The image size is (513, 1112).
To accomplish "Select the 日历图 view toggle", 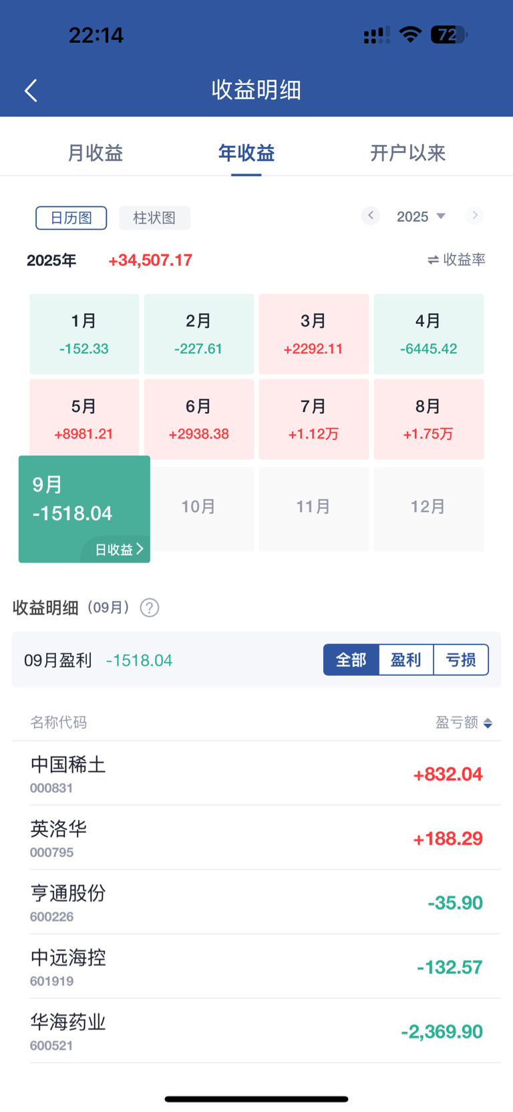I will [x=71, y=218].
